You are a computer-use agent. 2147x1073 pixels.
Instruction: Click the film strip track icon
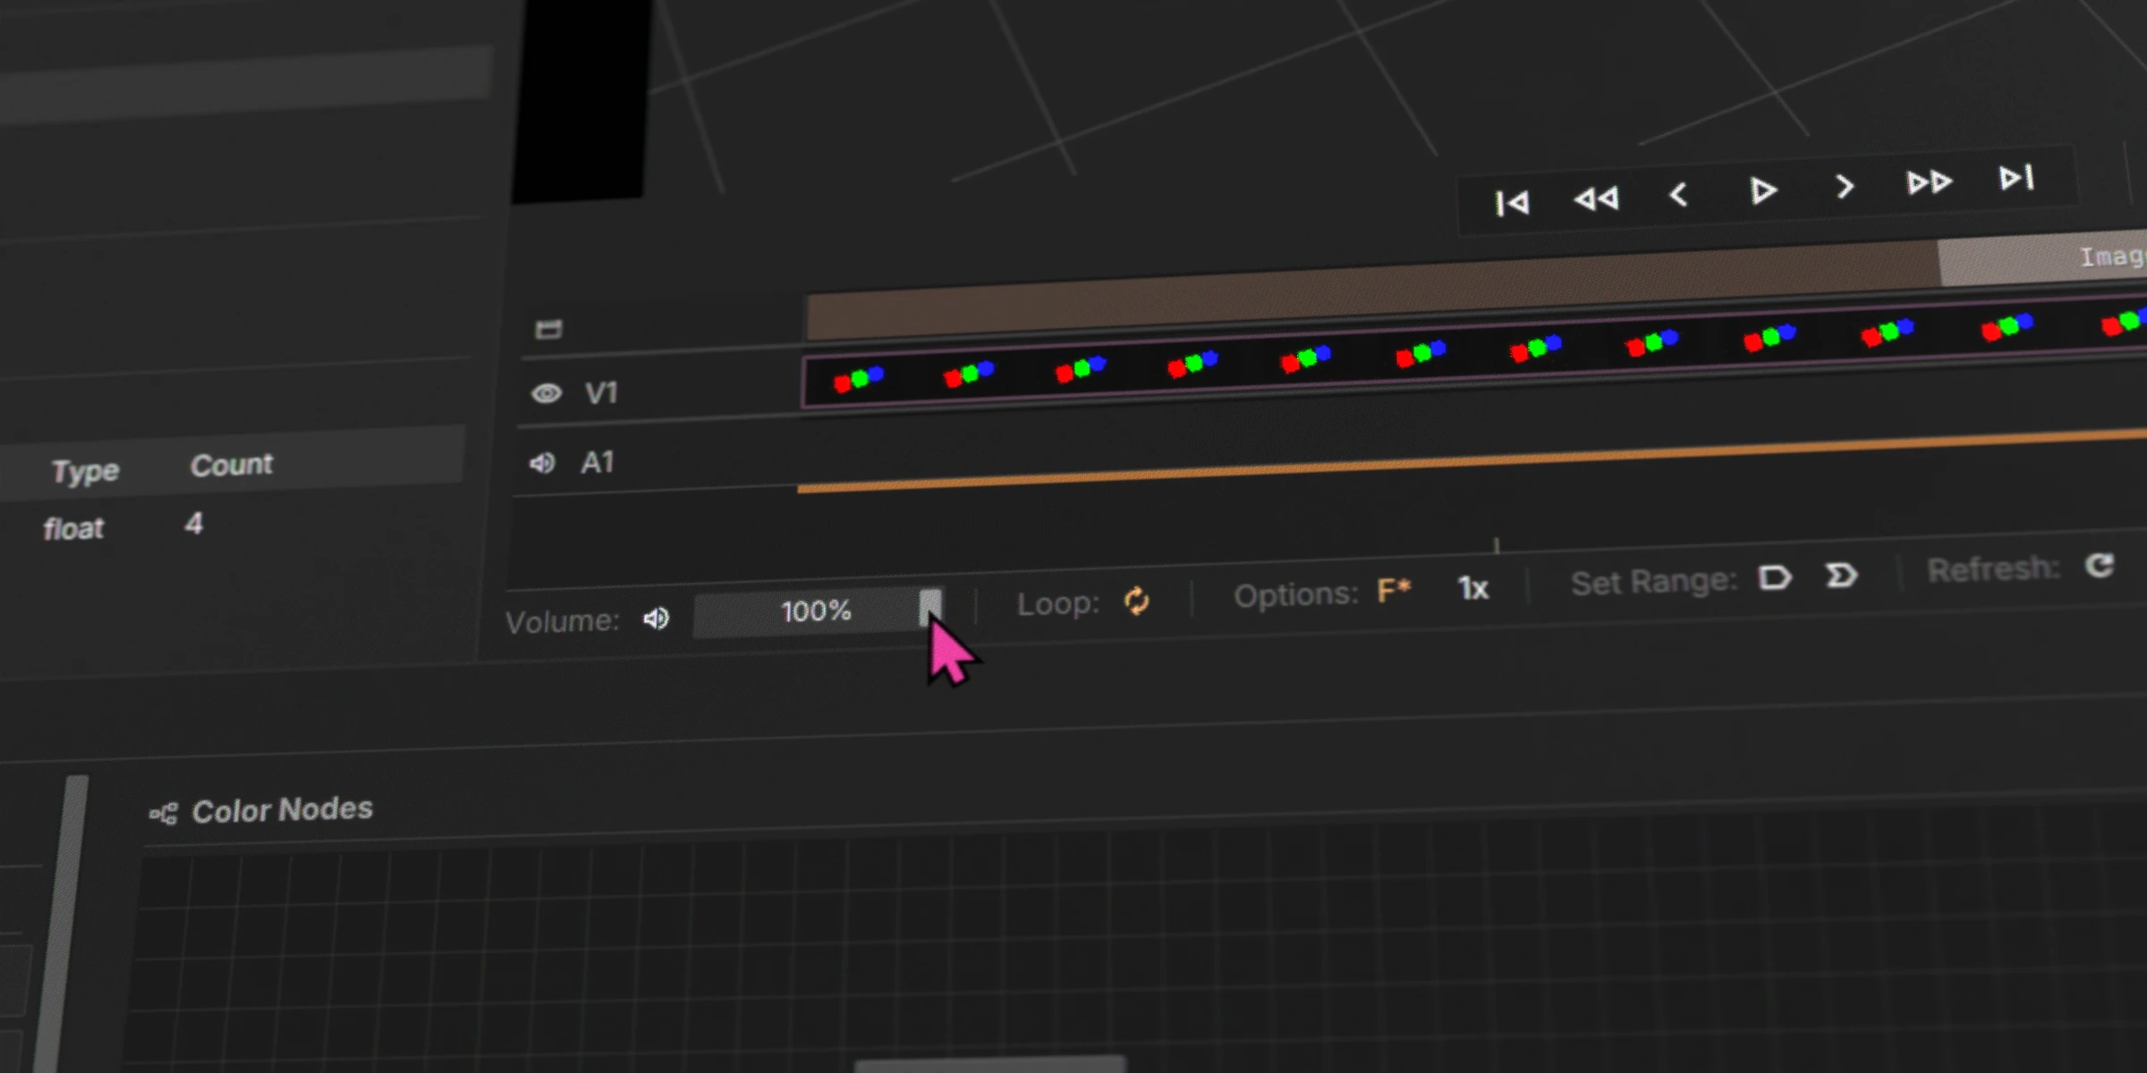coord(547,328)
